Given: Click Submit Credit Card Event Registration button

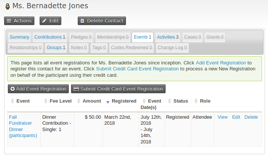Looking at the screenshot, I should pos(118,89).
